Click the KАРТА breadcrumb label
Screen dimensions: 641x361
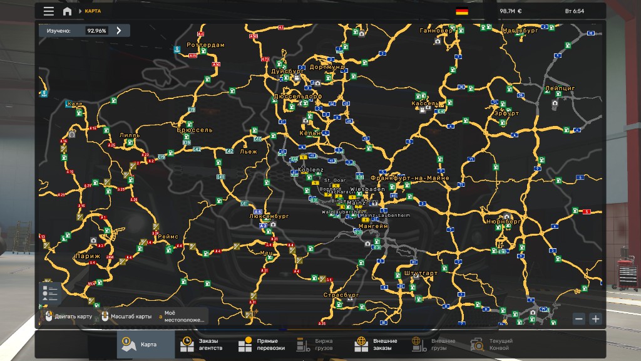click(x=93, y=11)
